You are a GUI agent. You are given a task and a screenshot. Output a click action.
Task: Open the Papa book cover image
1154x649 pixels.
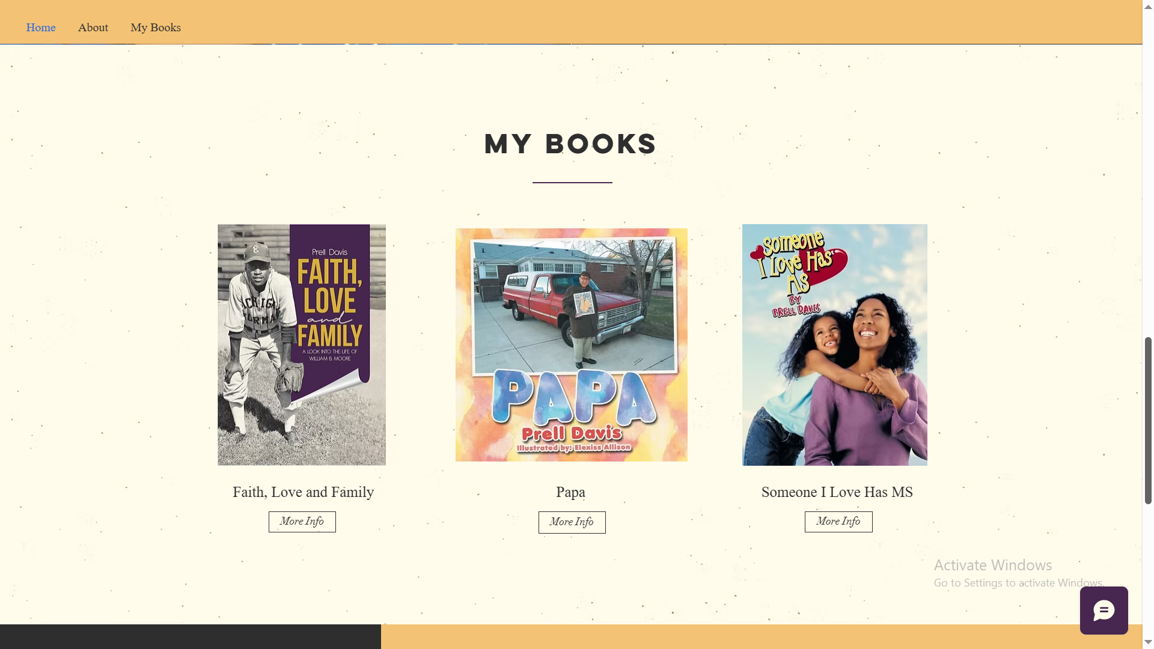tap(571, 345)
